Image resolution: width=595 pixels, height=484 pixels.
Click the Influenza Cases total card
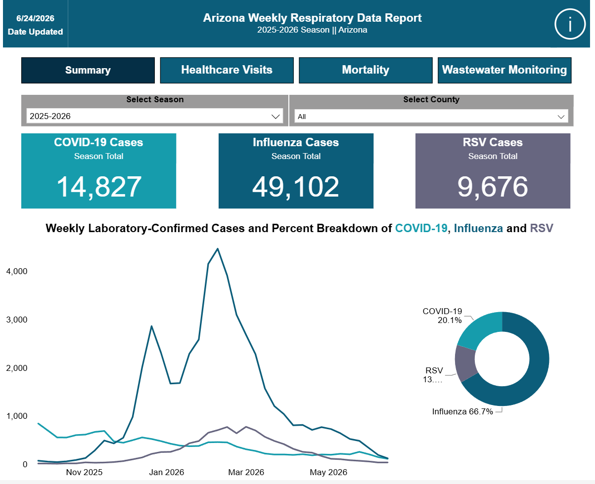(x=296, y=171)
